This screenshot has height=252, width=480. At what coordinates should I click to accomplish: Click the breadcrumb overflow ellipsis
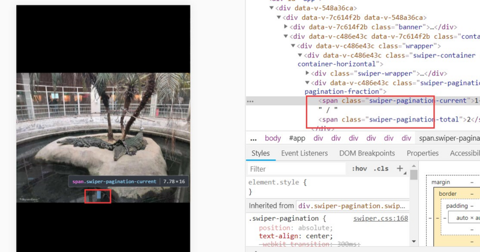point(253,139)
